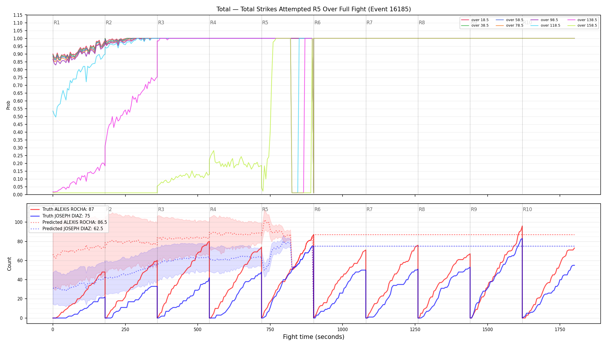Screen dimensions: 607x347
Task: Click the 'Fight time (seconds)' axis label
Action: tap(314, 337)
